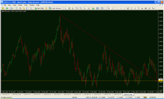Switch to the EURUSD,H1 chart tab

coord(6,94)
